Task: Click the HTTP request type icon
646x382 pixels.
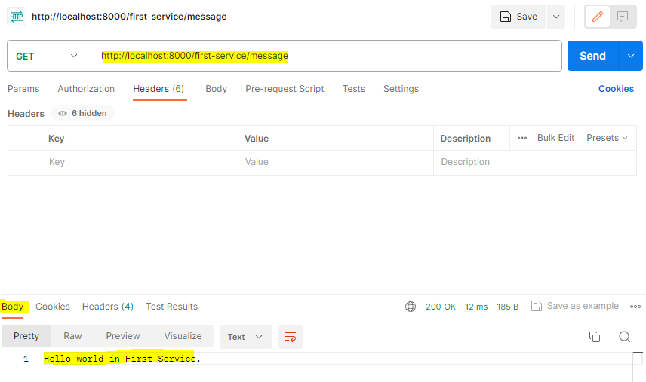Action: point(17,17)
